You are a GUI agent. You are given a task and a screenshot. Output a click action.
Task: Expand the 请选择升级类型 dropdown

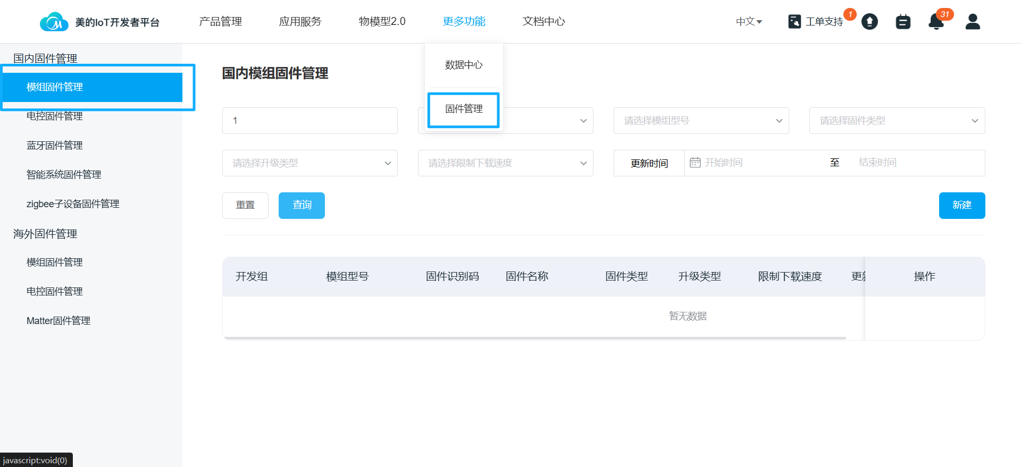pos(309,163)
